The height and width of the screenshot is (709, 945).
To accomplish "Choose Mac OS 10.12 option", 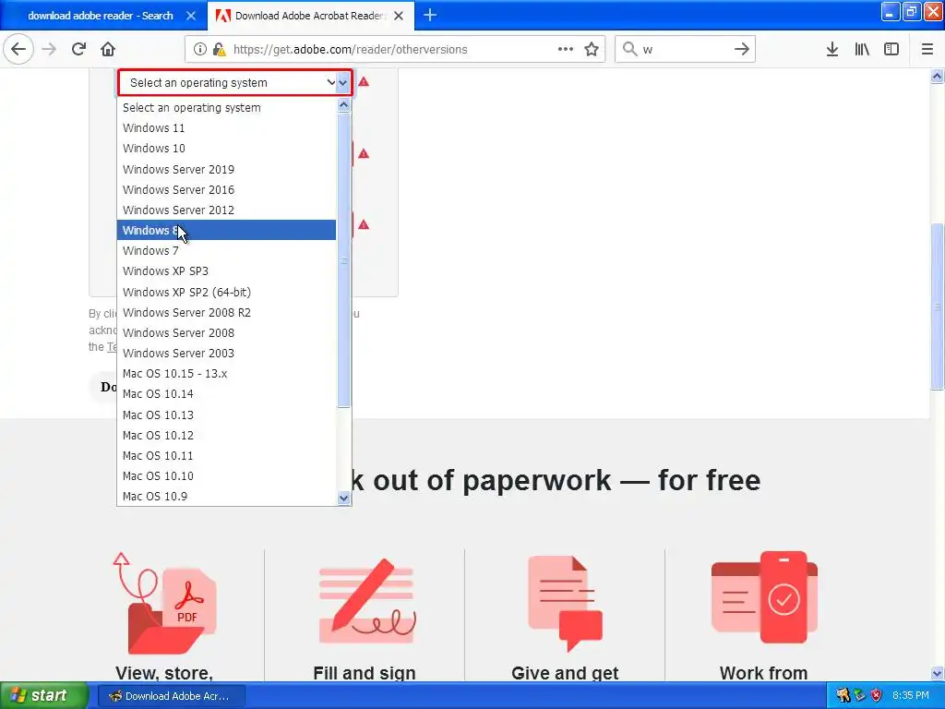I will [x=226, y=436].
